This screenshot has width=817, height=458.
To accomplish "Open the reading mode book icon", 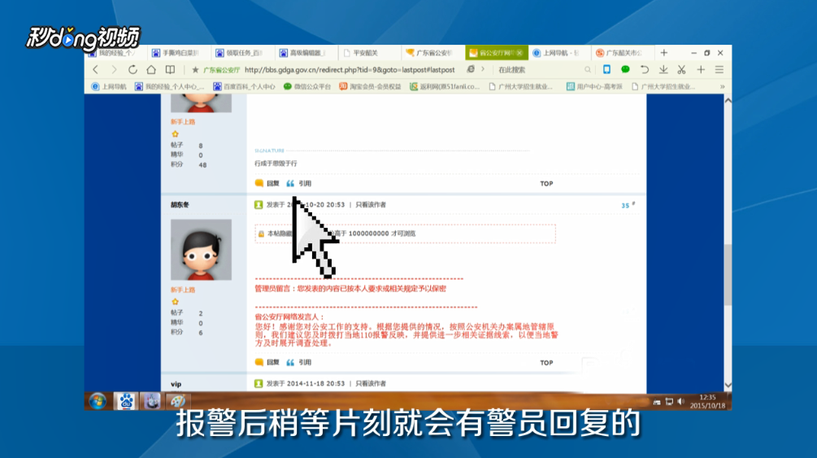I will point(171,69).
